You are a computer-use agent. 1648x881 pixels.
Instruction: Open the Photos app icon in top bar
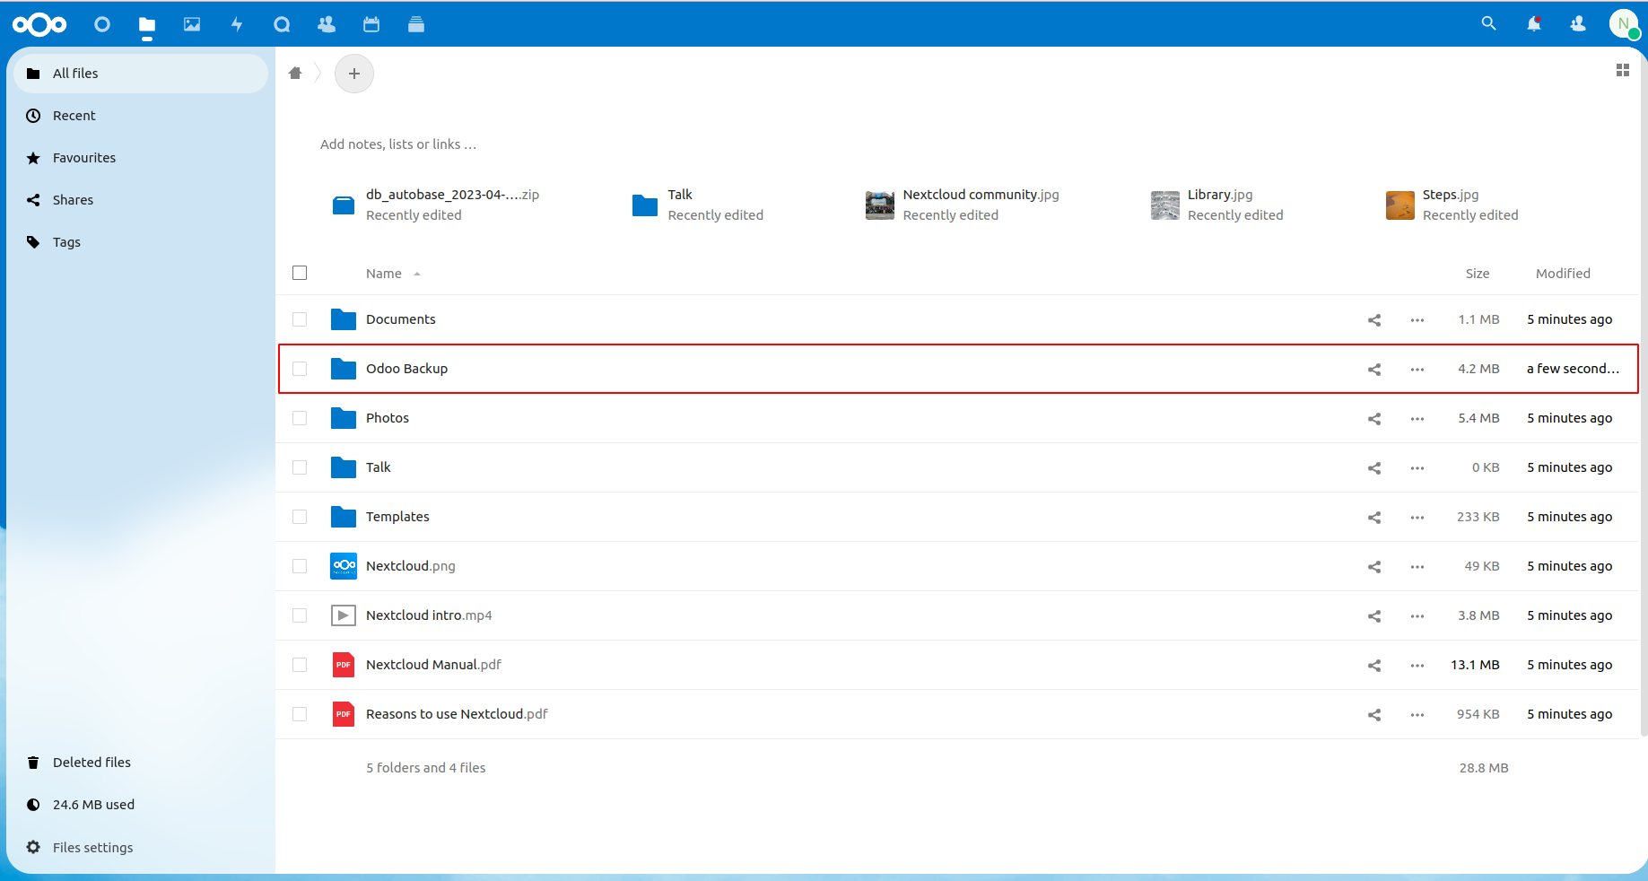[192, 24]
